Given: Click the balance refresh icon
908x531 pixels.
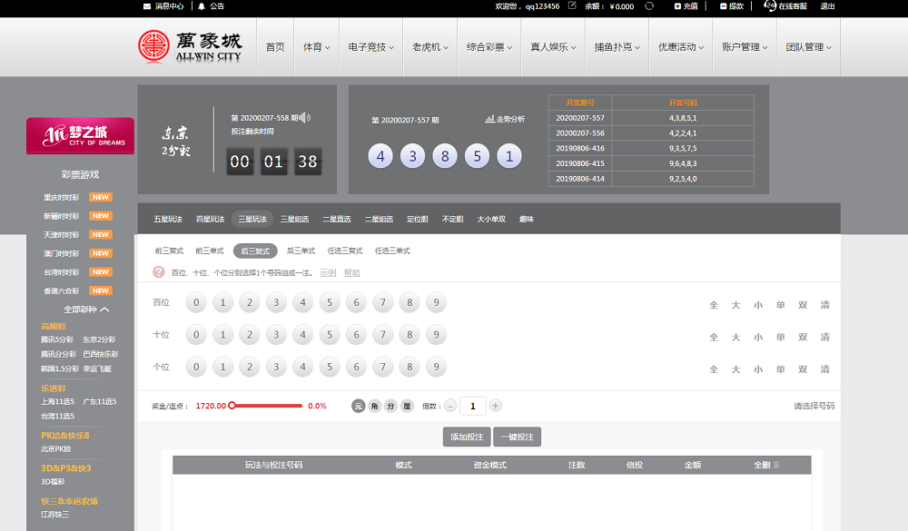Looking at the screenshot, I should point(649,6).
